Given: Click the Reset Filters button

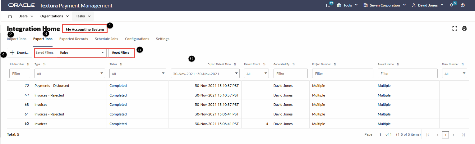Looking at the screenshot, I should (x=121, y=53).
